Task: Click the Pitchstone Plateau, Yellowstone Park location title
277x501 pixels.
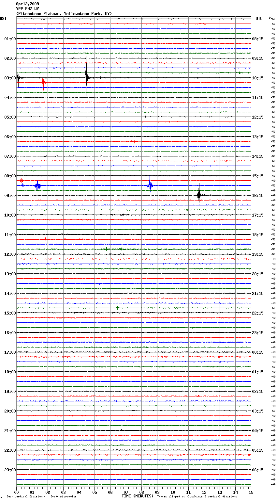Action: (x=64, y=14)
